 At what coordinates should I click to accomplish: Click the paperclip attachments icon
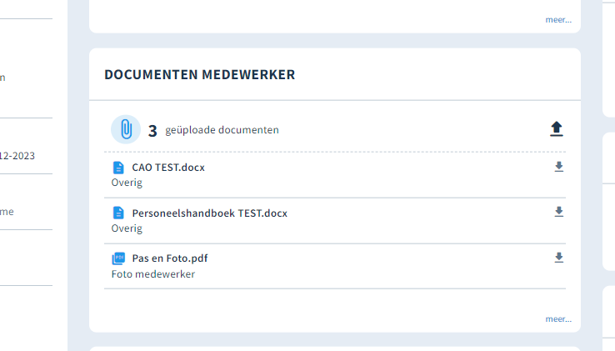[x=126, y=129]
